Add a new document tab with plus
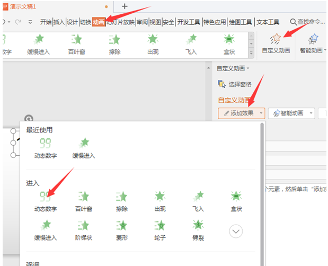Viewport: 328px width, 266px height. (x=125, y=6)
